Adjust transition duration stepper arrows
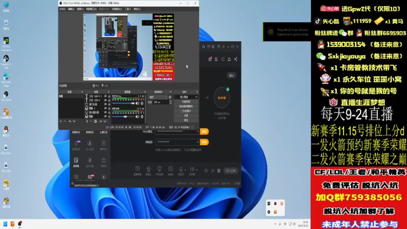This screenshot has width=407, height=229. tap(170, 102)
